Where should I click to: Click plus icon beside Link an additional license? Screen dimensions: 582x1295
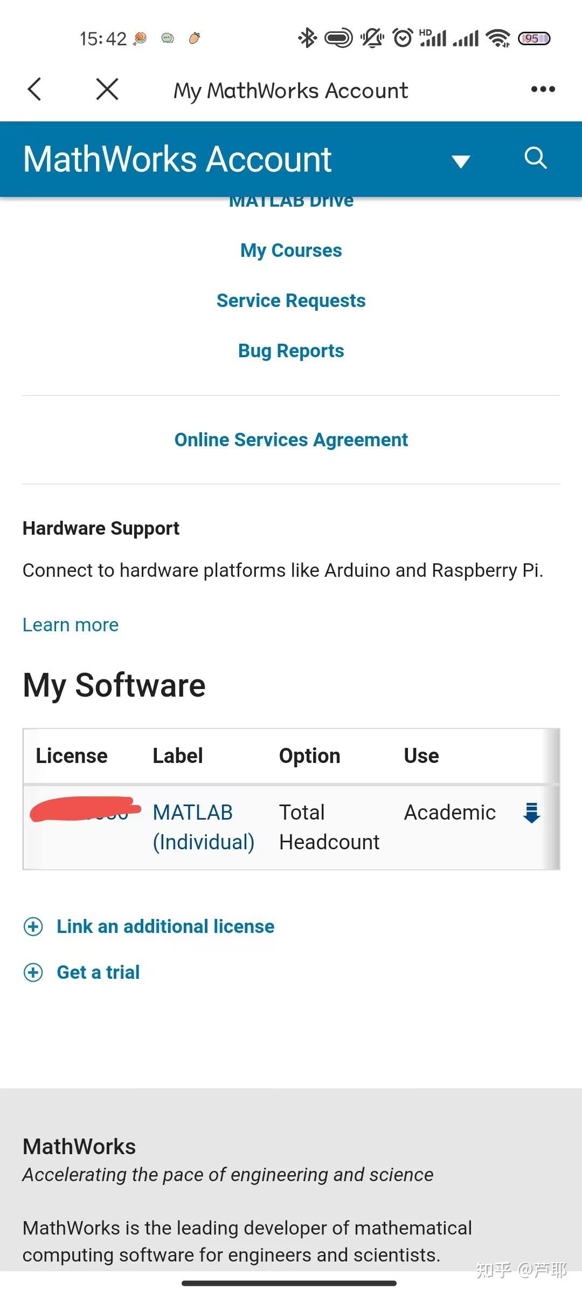click(33, 926)
